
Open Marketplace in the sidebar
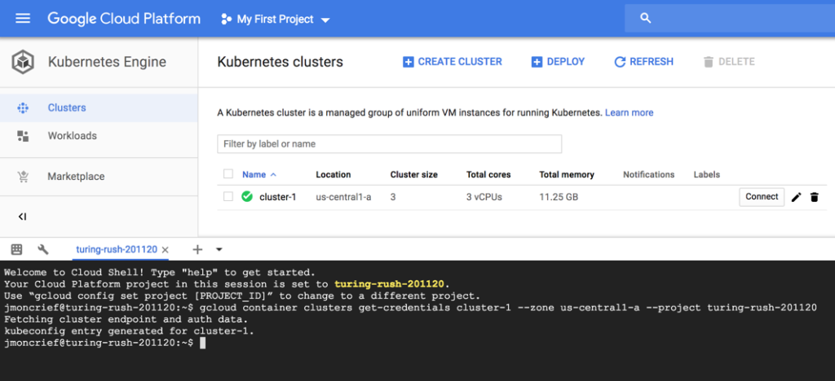(x=99, y=177)
